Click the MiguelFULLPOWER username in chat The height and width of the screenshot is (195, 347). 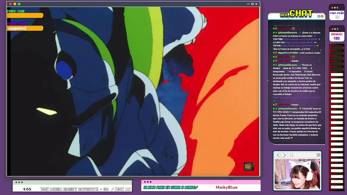pyautogui.click(x=288, y=53)
